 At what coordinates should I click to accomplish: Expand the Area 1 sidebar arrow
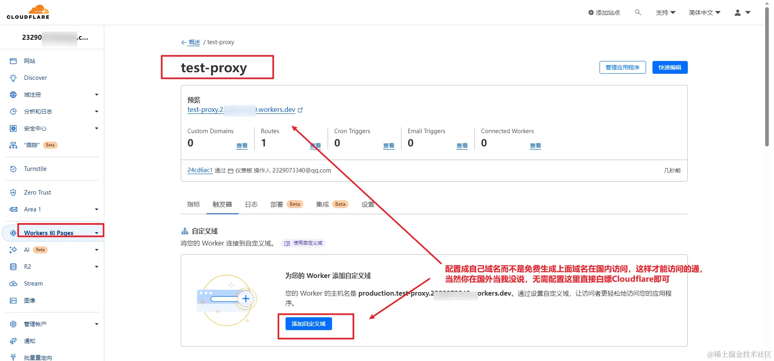pyautogui.click(x=96, y=209)
